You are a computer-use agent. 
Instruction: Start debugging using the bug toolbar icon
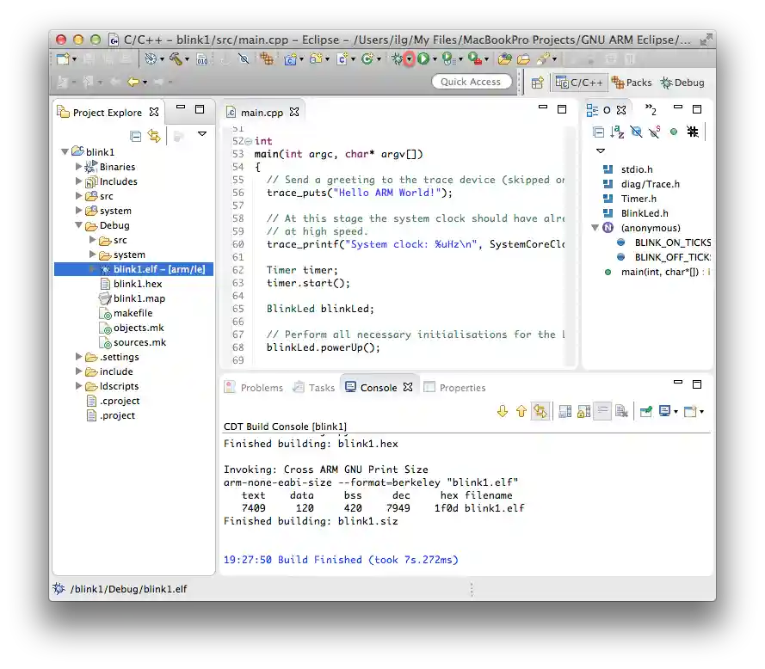tap(395, 58)
